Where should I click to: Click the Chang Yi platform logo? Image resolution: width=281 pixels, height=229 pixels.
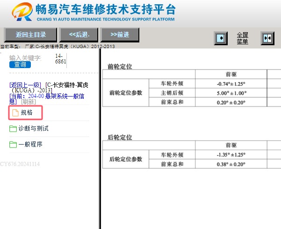pyautogui.click(x=22, y=12)
